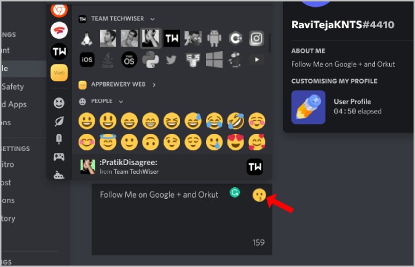Select the HTML5 shield emoji
415x267 pixels.
click(193, 60)
